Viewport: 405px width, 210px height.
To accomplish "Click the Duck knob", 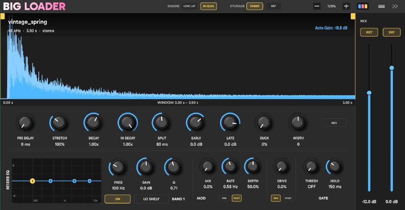I will [x=264, y=123].
